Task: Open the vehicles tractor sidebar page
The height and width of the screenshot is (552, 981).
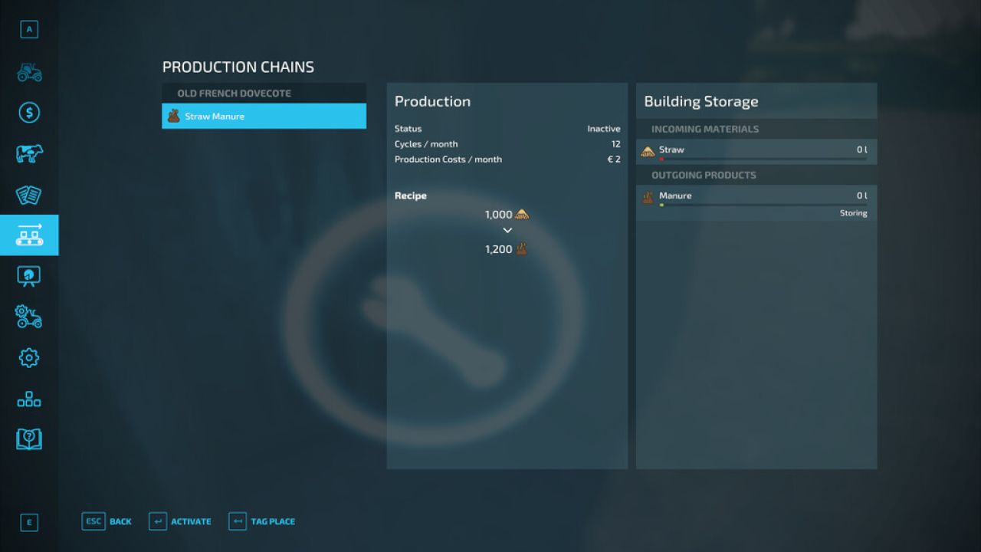Action: coord(29,72)
